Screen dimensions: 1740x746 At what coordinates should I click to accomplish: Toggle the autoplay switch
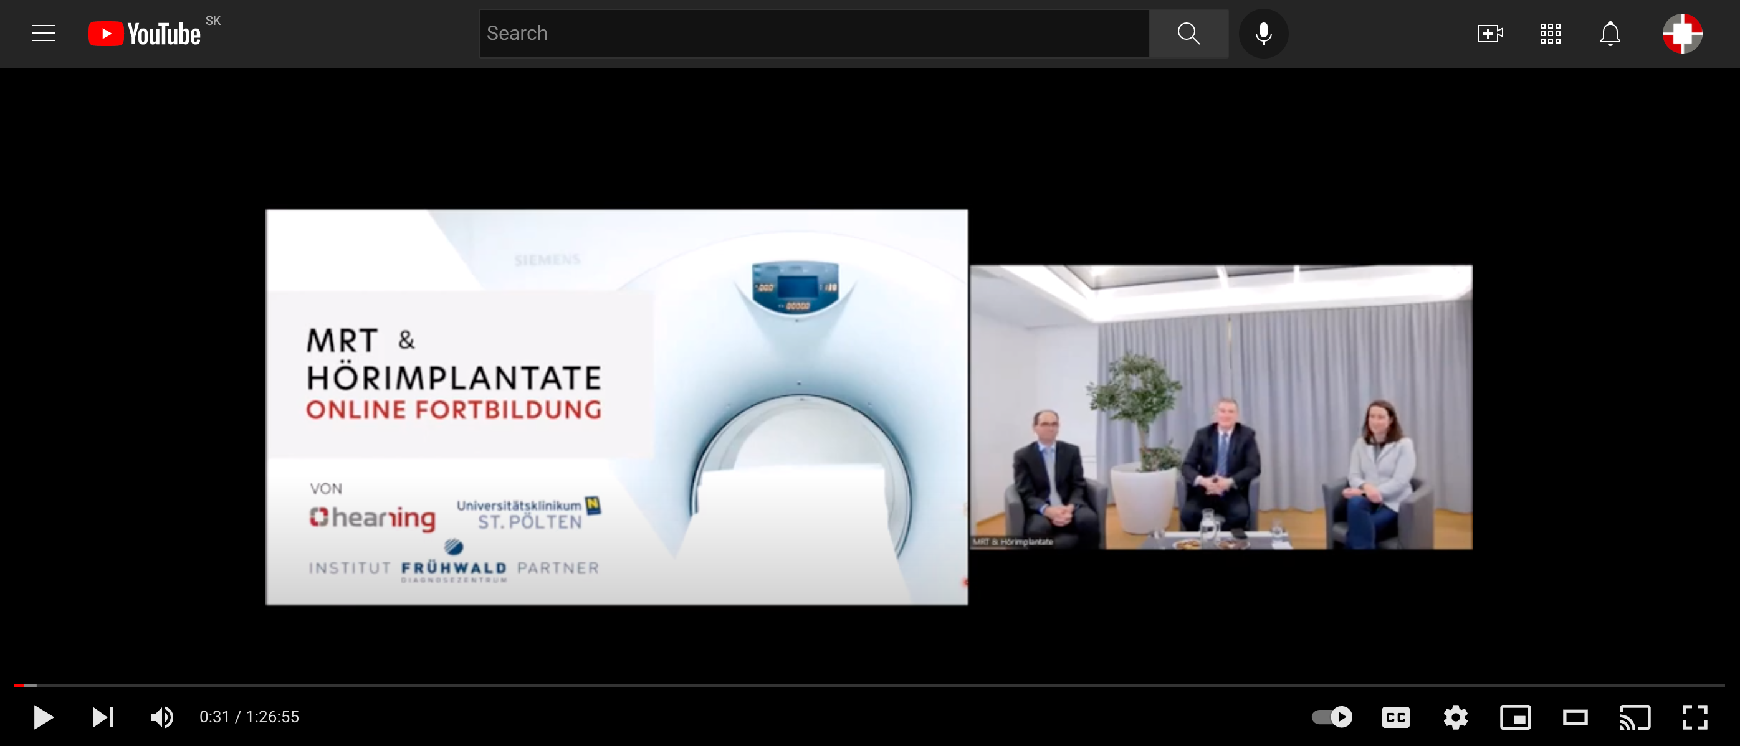(x=1332, y=717)
